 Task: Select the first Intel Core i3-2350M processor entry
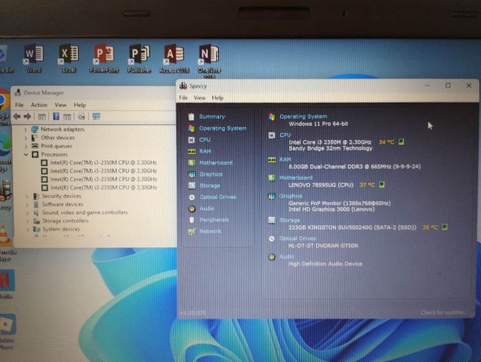(x=103, y=163)
